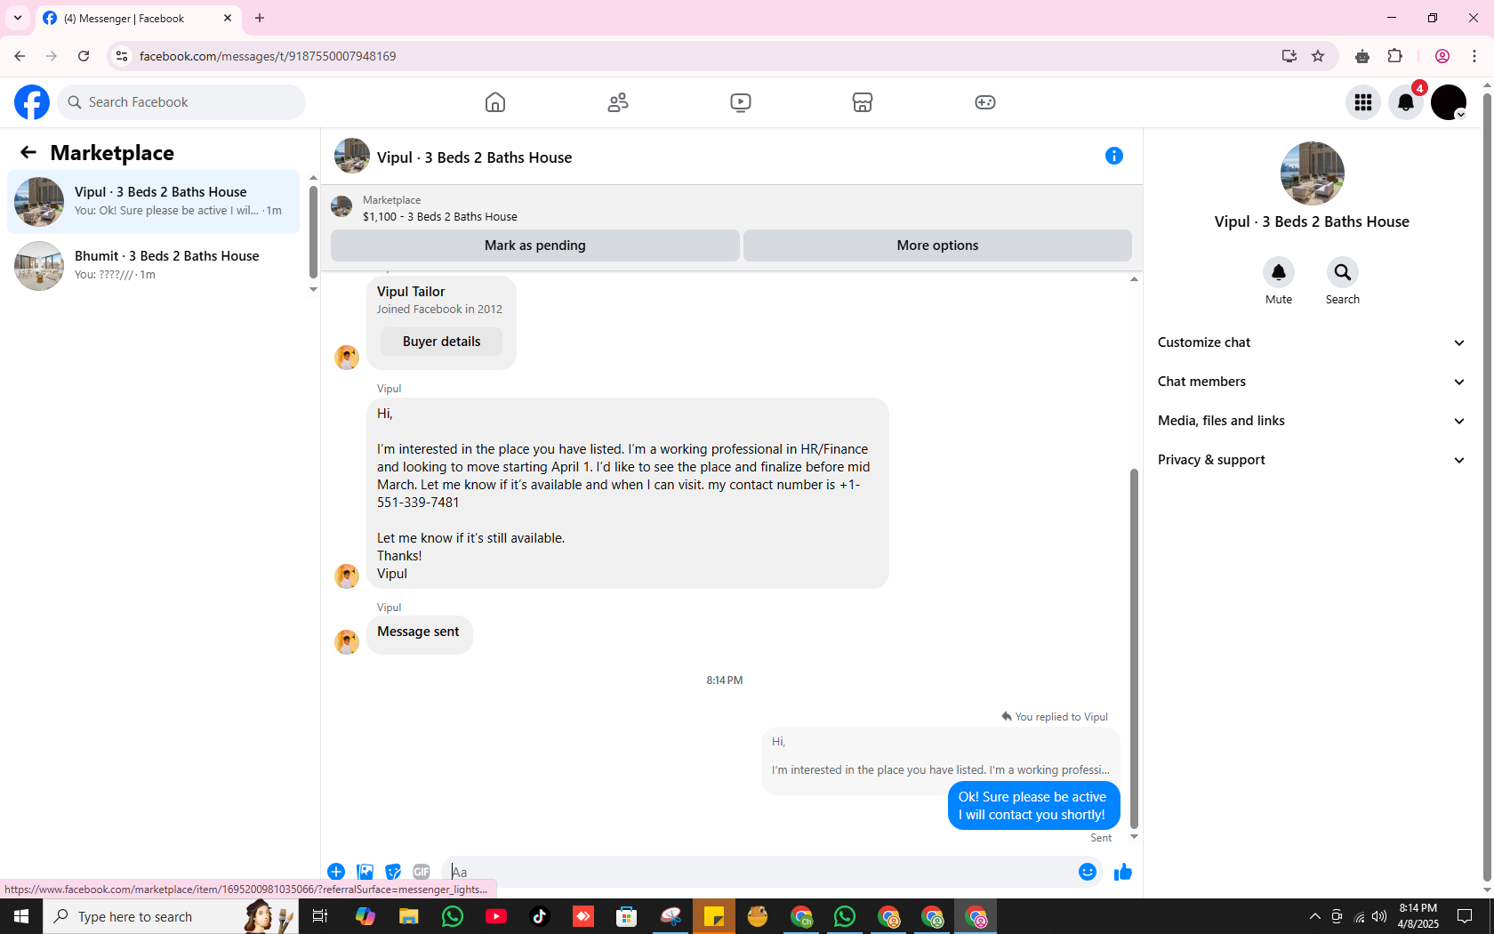Open the tab search dropdown arrow

coord(17,18)
